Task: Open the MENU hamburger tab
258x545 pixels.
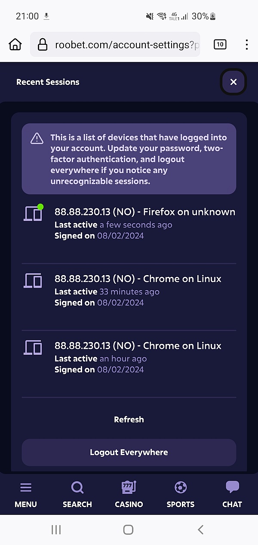Action: [x=26, y=494]
